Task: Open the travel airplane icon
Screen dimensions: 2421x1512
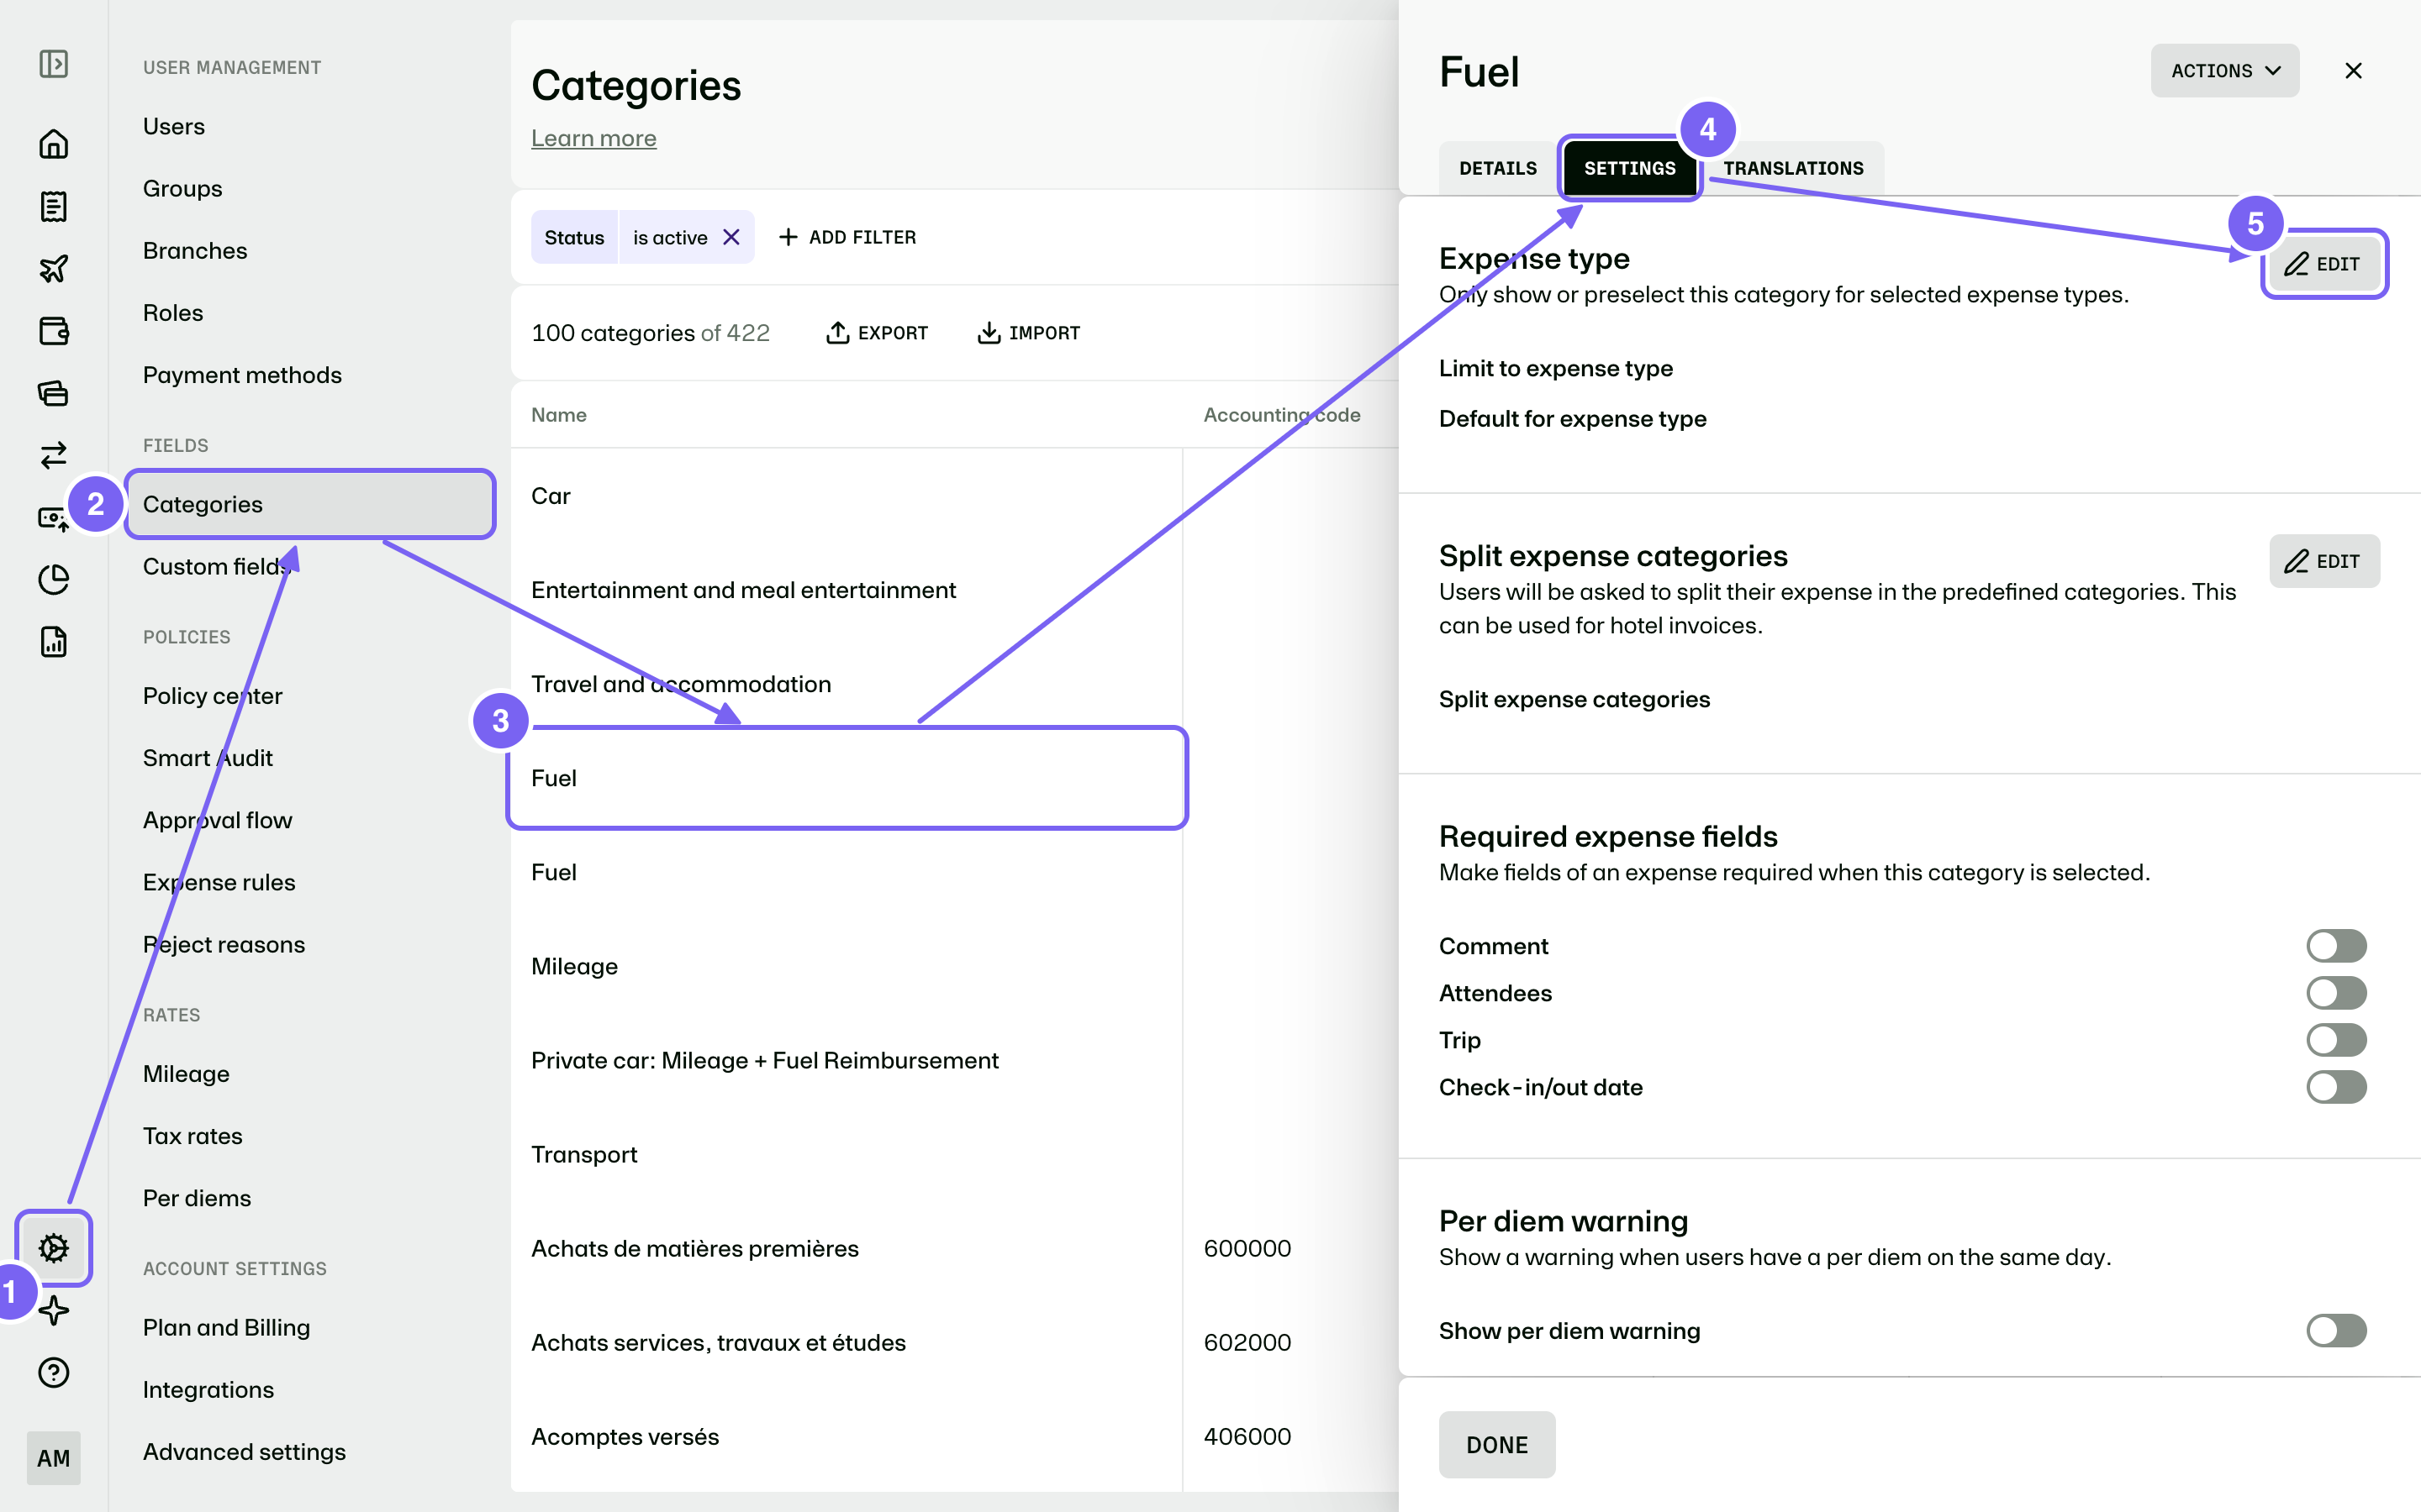Action: pos(53,268)
